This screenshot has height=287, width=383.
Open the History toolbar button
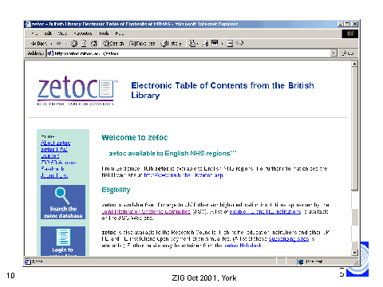pos(171,43)
